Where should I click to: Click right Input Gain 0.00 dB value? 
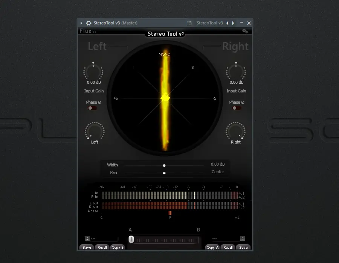tap(237, 82)
